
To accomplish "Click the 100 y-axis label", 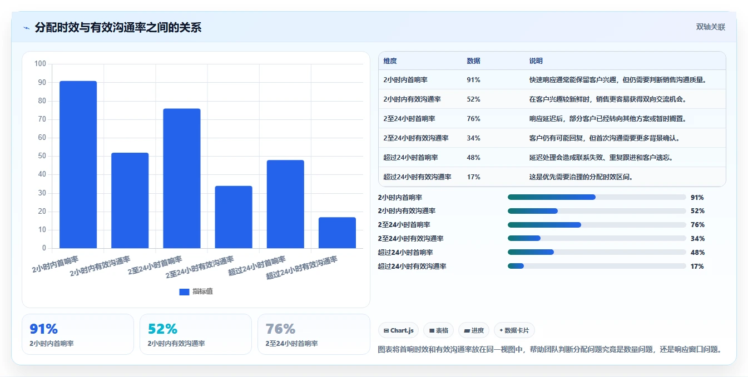I will [x=40, y=64].
